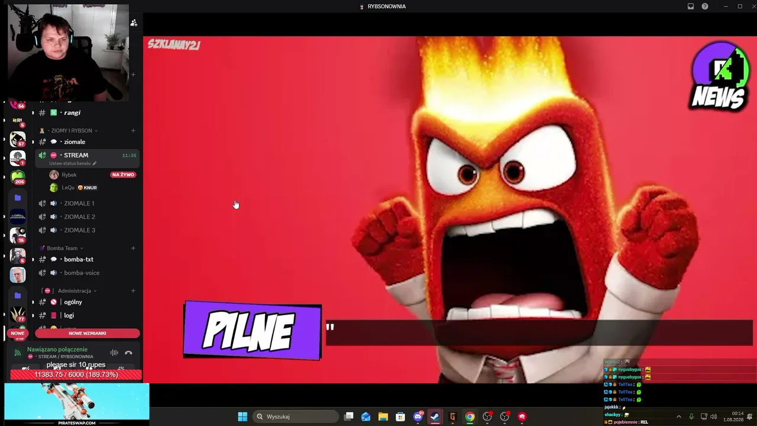
Task: Open Steam from the taskbar
Action: [x=435, y=417]
